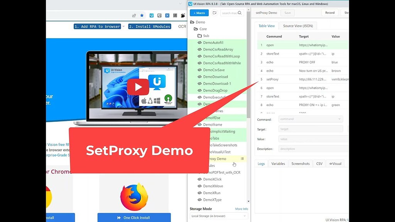This screenshot has height=222, width=395.
Task: Create a new macro with the +Macro button
Action: coord(199,12)
